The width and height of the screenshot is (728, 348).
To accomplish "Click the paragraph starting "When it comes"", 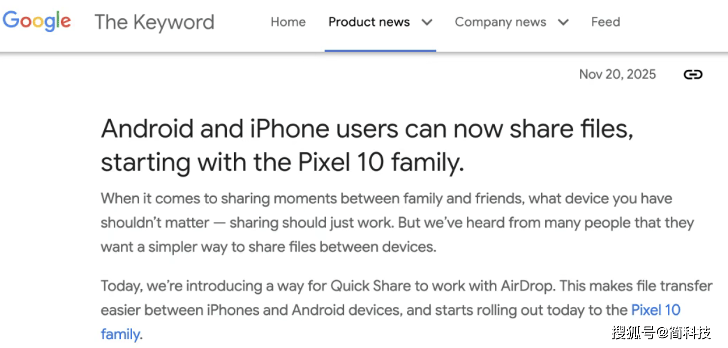I will (386, 199).
